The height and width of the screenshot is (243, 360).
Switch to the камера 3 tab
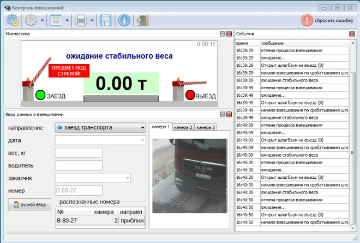coord(206,127)
